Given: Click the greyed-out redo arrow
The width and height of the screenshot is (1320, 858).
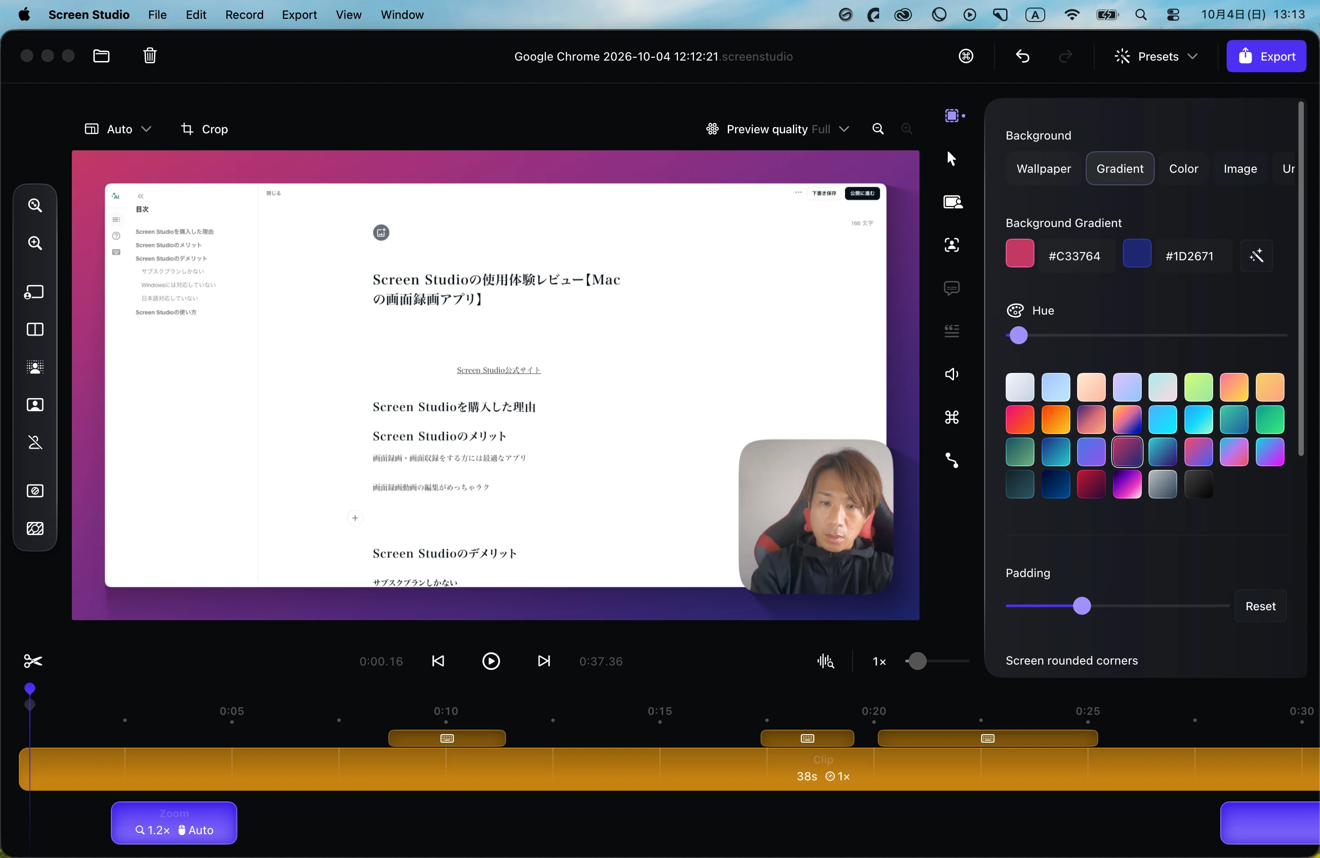Looking at the screenshot, I should [x=1065, y=56].
